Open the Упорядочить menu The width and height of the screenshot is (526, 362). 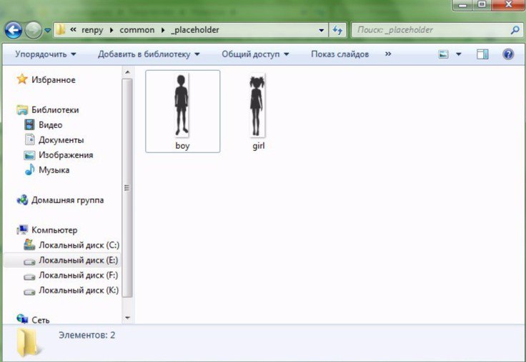(x=46, y=54)
